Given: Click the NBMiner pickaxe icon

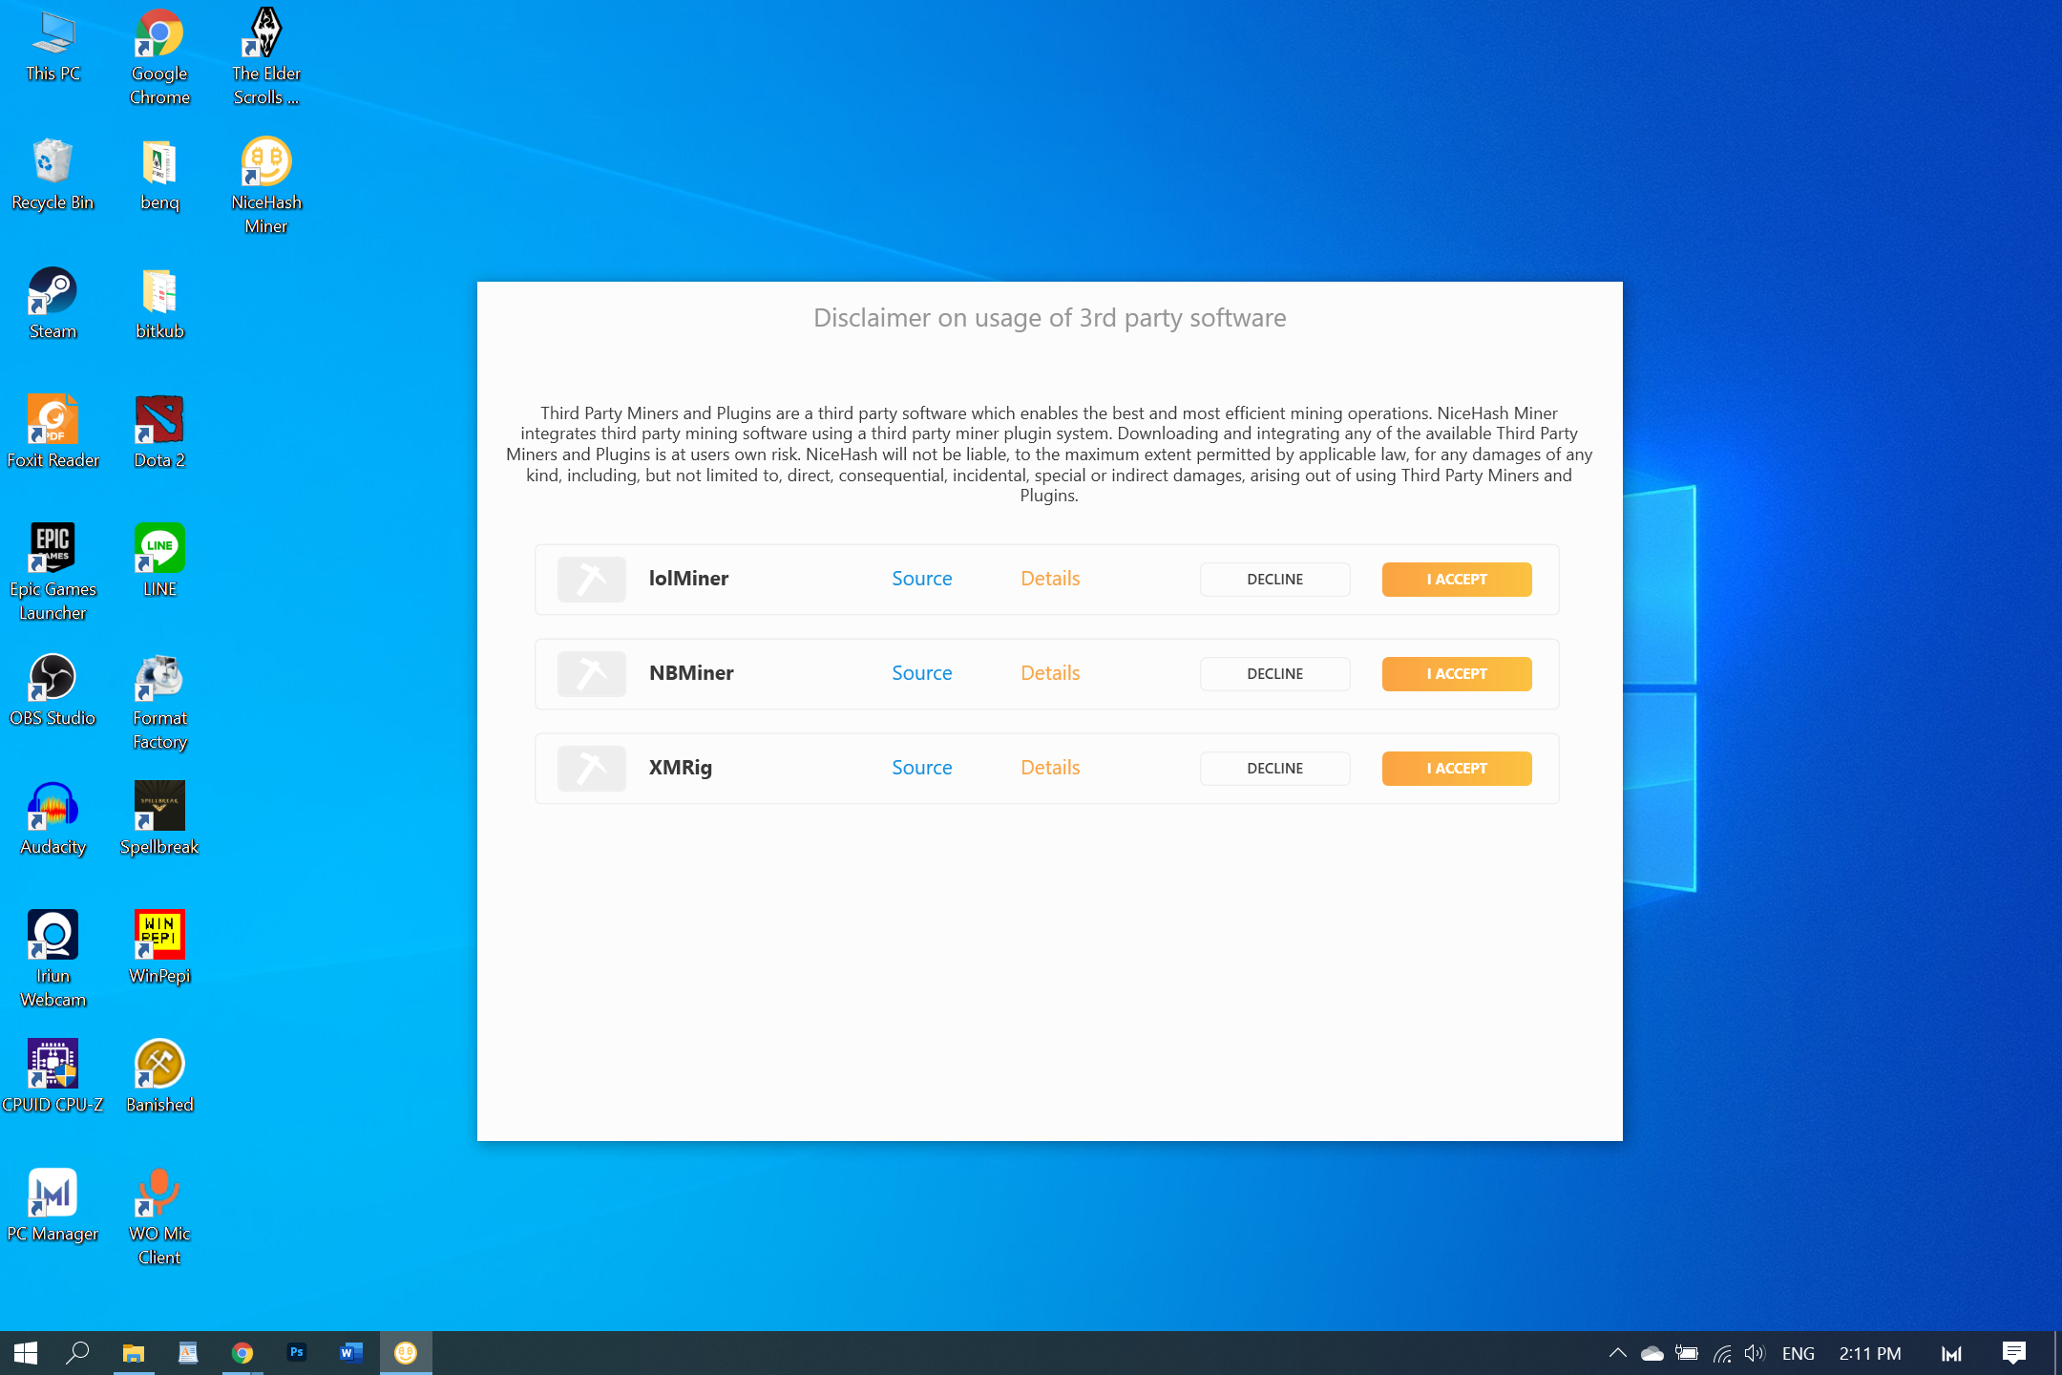Looking at the screenshot, I should [x=592, y=674].
